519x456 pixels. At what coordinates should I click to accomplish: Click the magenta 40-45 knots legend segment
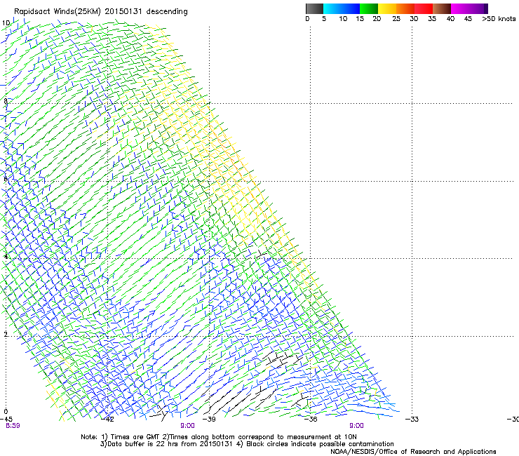(460, 8)
